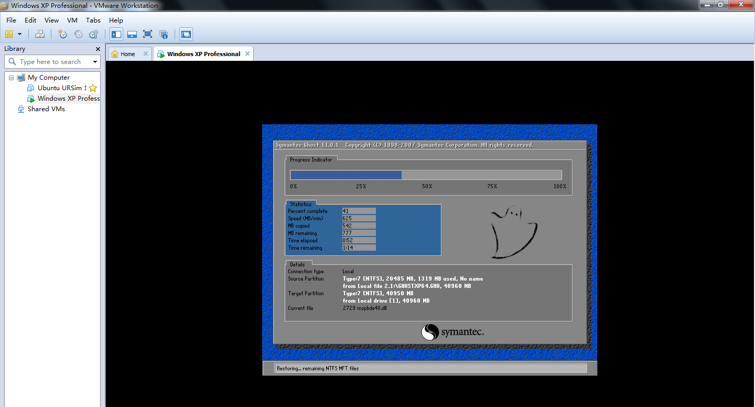Toggle the thumbnail bar view button
The width and height of the screenshot is (755, 407).
[x=132, y=34]
